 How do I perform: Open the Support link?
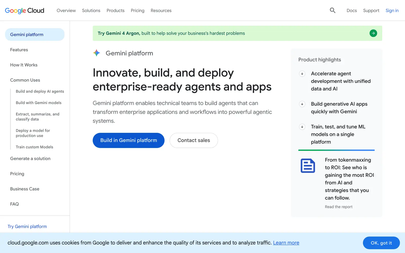[x=371, y=10]
